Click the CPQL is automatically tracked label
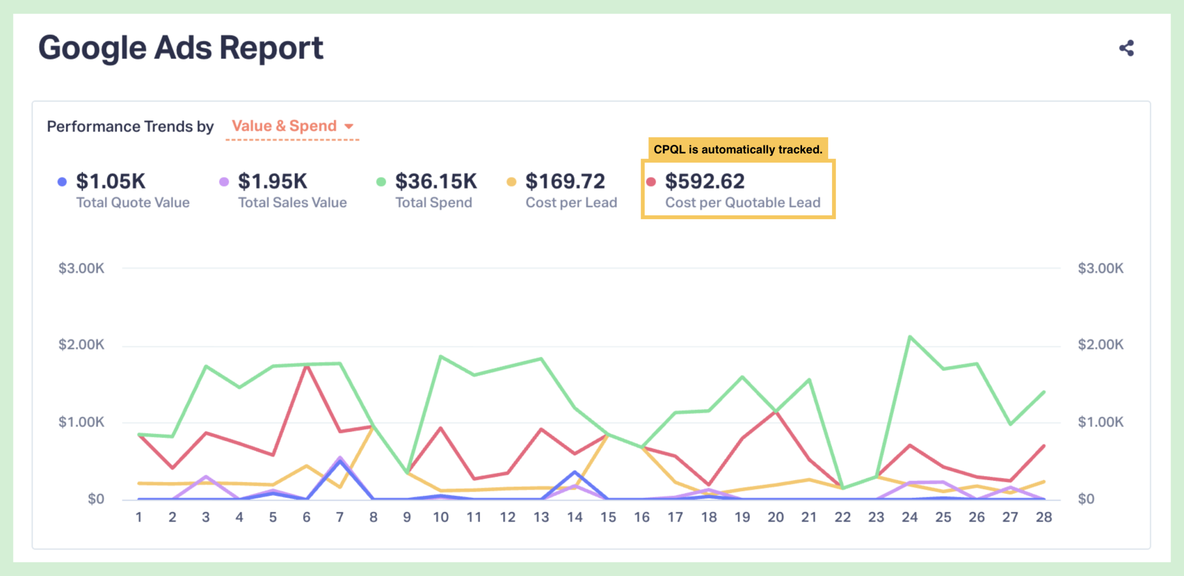1184x576 pixels. 738,149
